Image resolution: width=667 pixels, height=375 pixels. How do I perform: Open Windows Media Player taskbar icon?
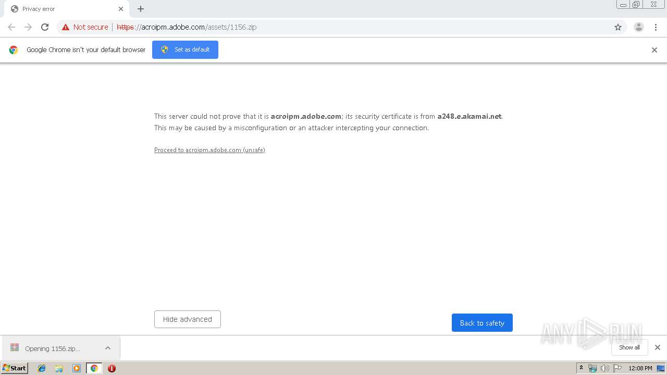tap(77, 368)
